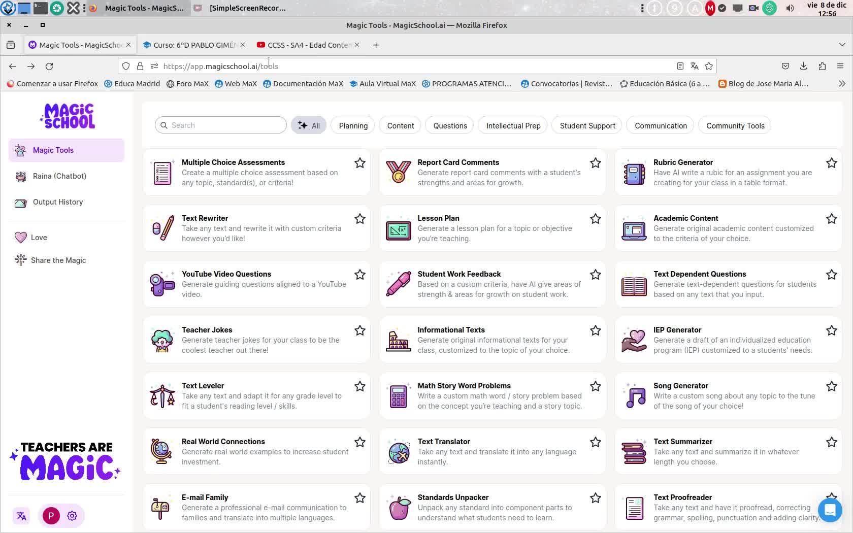Open the support chat bubble
The width and height of the screenshot is (853, 533).
(830, 509)
